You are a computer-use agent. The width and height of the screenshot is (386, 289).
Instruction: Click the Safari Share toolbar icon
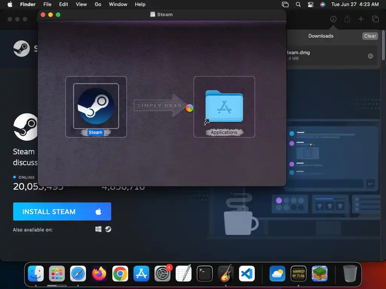[x=347, y=19]
